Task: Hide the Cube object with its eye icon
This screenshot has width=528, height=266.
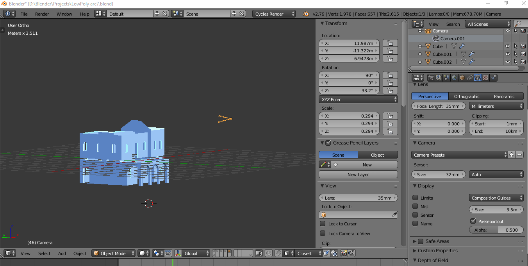Action: [x=508, y=46]
